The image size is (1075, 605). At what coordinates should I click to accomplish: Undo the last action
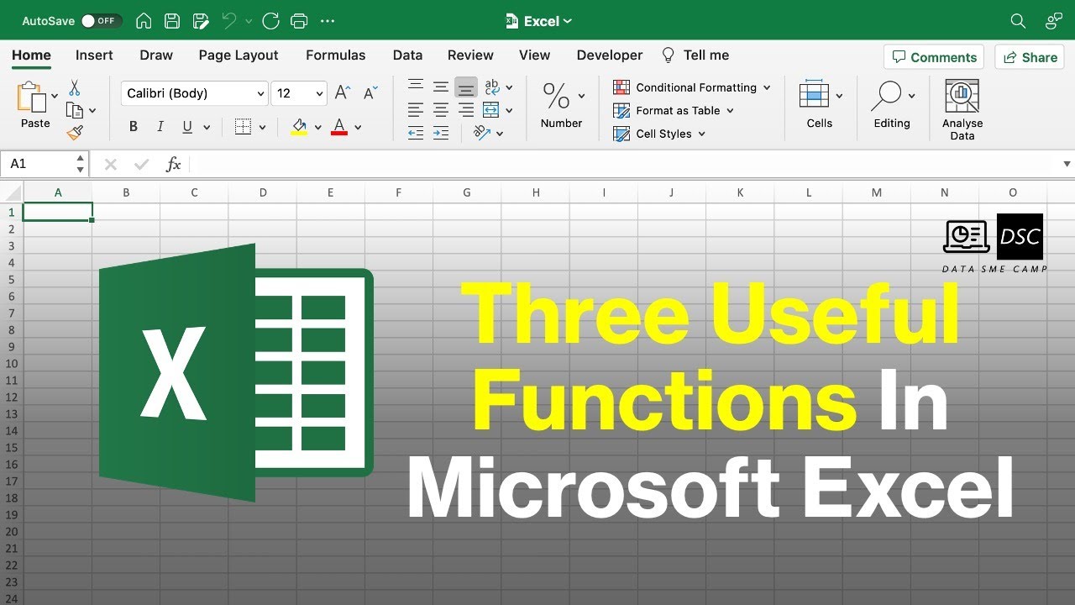[x=229, y=21]
